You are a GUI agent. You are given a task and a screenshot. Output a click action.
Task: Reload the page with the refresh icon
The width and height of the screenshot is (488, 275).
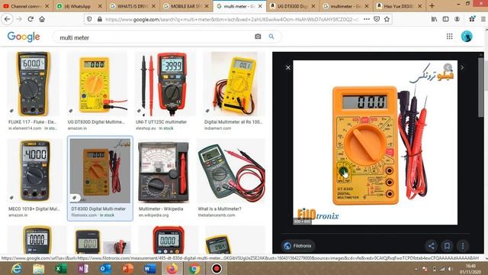(30, 19)
